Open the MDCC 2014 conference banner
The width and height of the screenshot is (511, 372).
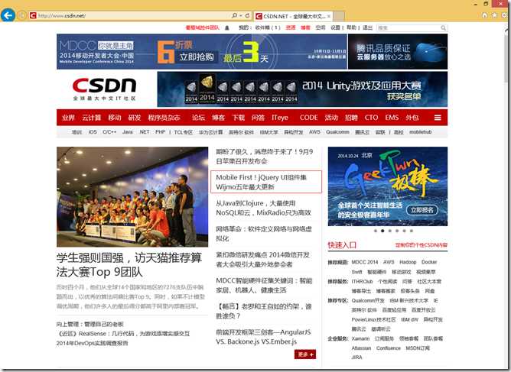tap(202, 51)
